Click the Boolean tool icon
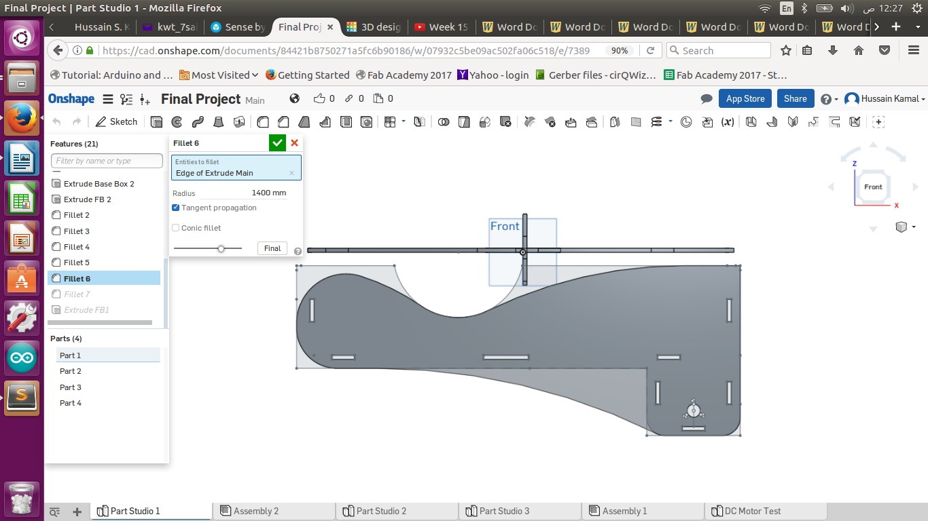 (x=444, y=122)
